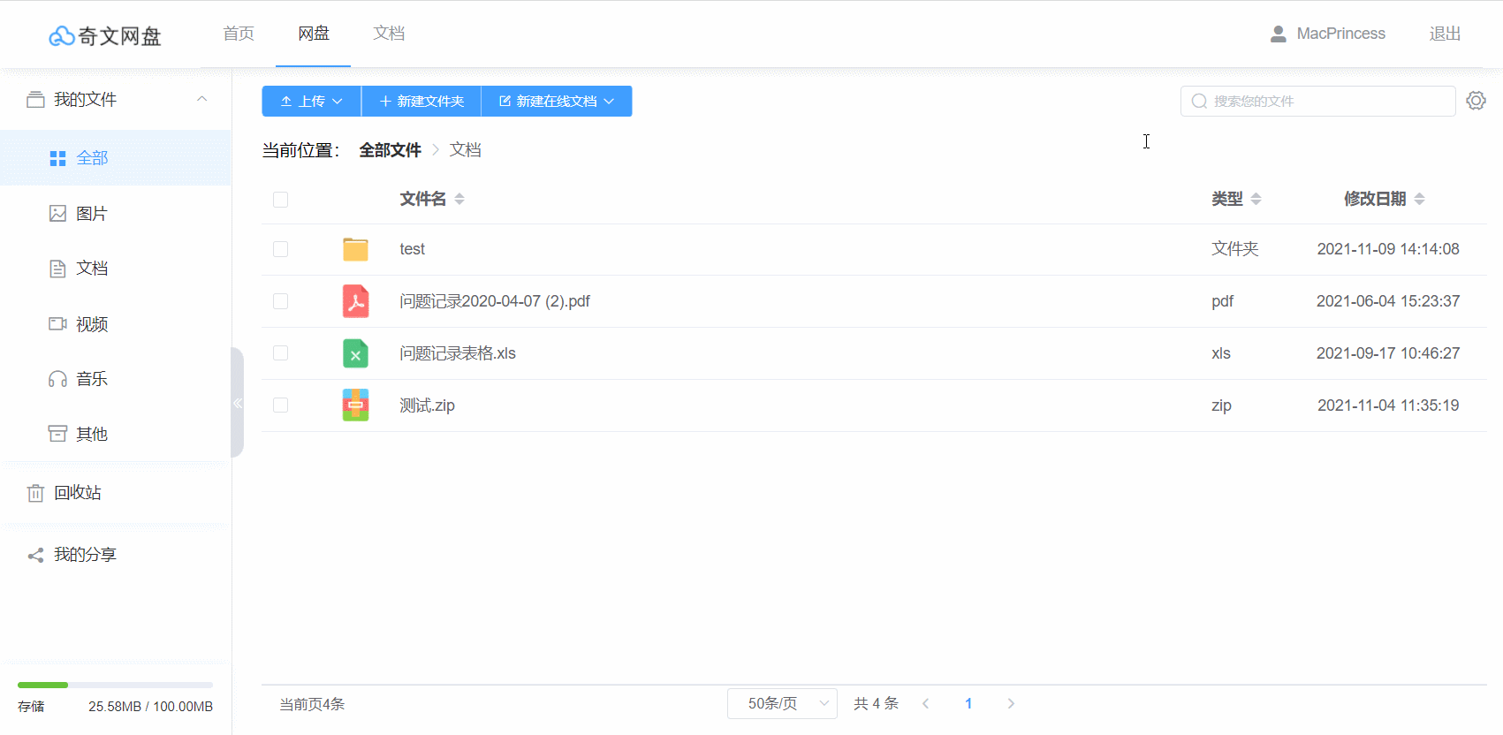The height and width of the screenshot is (735, 1503).
Task: Expand the upload (上传) dropdown
Action: [311, 102]
